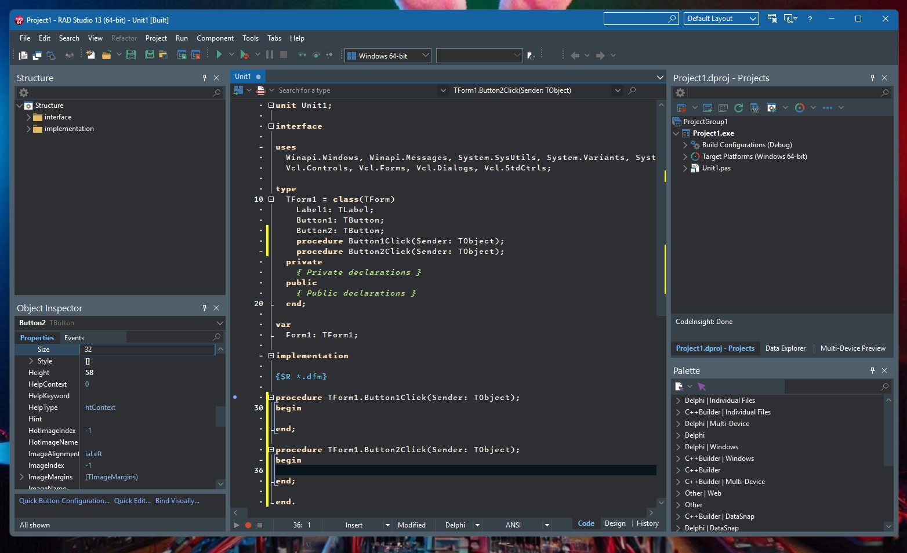Click the Quick Edit... link

[x=132, y=501]
